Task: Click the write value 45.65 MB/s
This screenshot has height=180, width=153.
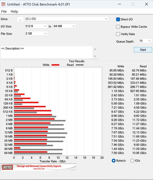Action: [x=117, y=70]
